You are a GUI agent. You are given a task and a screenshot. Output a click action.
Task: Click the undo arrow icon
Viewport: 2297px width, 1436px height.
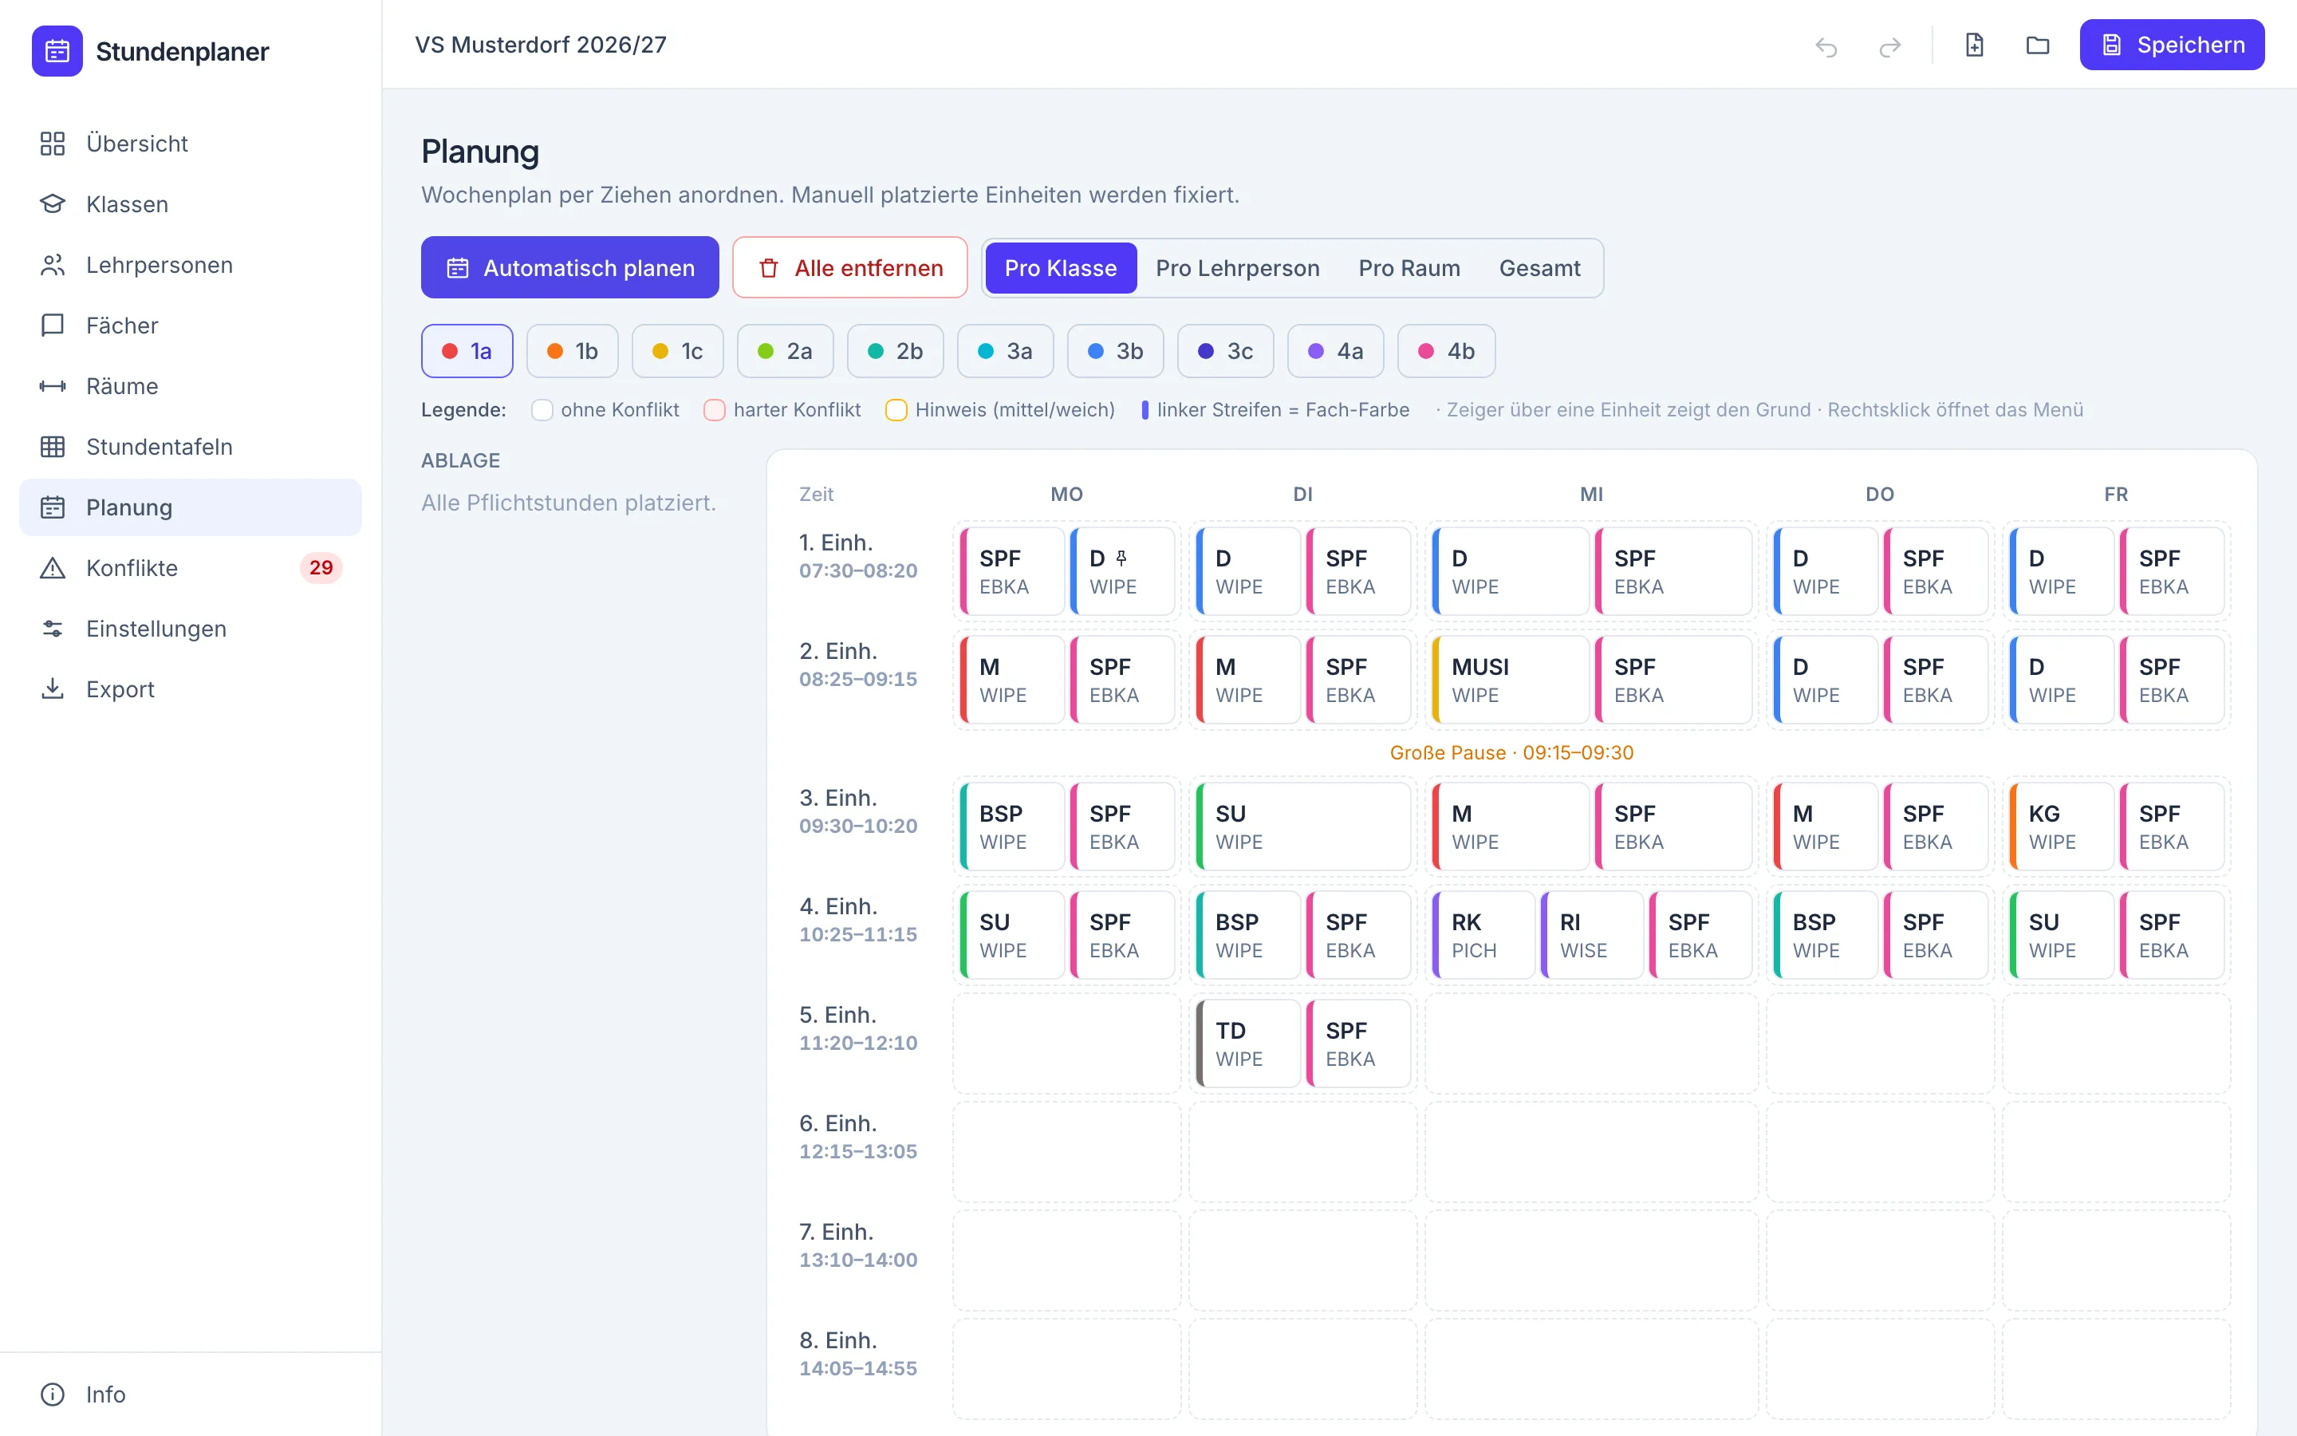click(x=1826, y=45)
